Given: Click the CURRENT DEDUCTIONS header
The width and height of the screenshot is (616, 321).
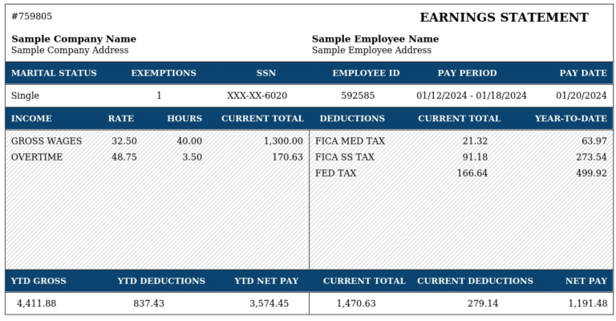Looking at the screenshot, I should pos(475,281).
